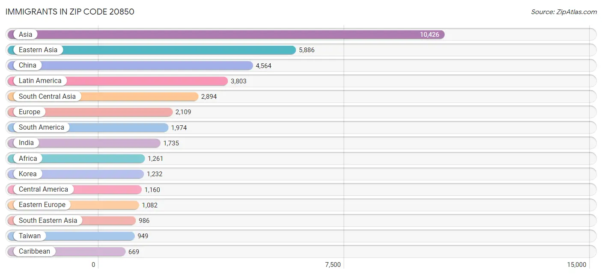Select the Eastern Europe label
Viewport: 602px width, 275px height.
42,204
